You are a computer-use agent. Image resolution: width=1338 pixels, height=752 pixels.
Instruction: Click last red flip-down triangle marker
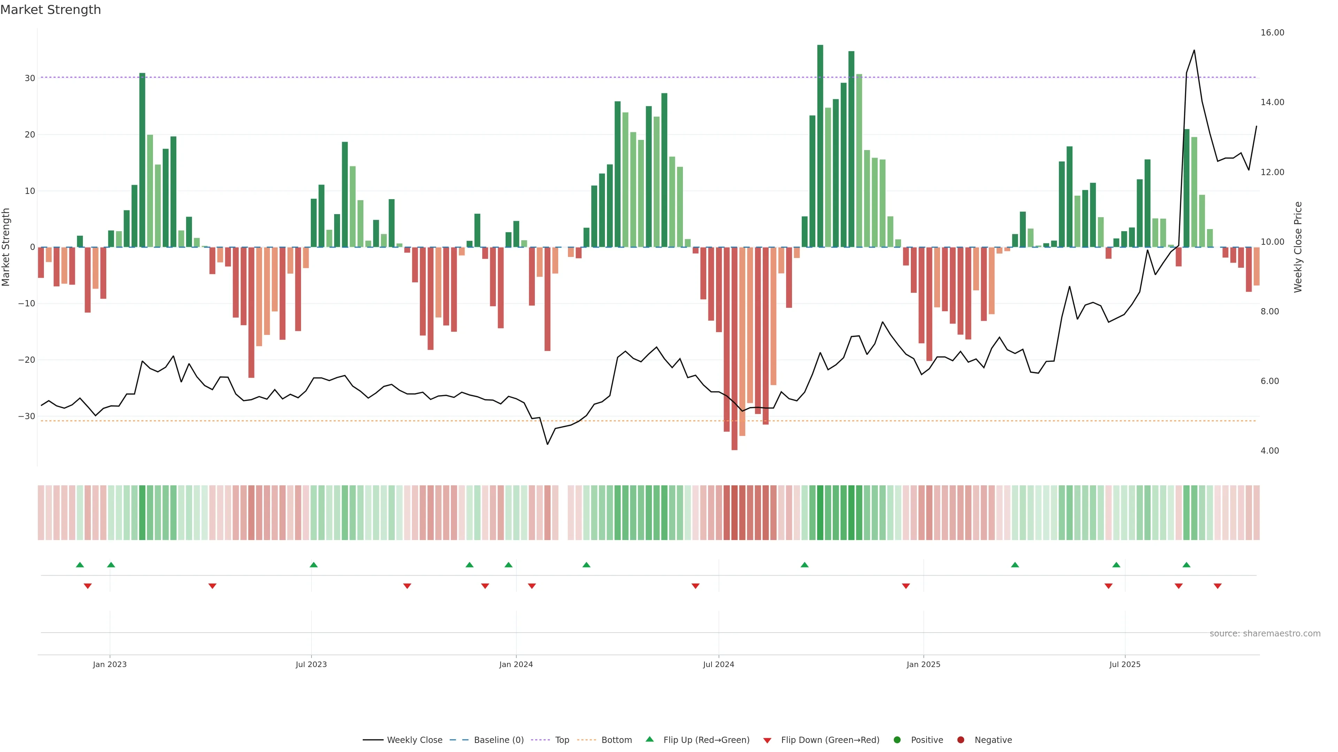point(1217,586)
